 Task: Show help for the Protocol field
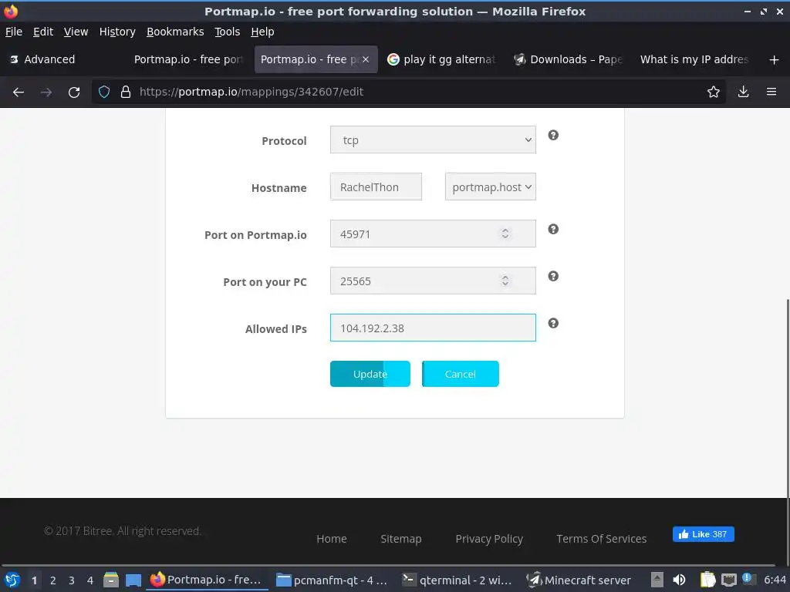pyautogui.click(x=553, y=135)
